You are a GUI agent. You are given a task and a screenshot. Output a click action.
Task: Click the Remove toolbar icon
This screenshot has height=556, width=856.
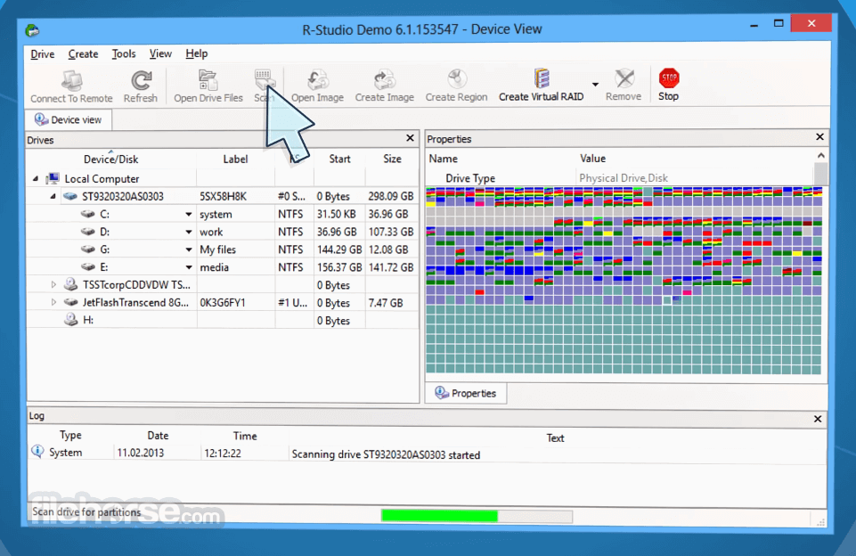click(x=624, y=85)
